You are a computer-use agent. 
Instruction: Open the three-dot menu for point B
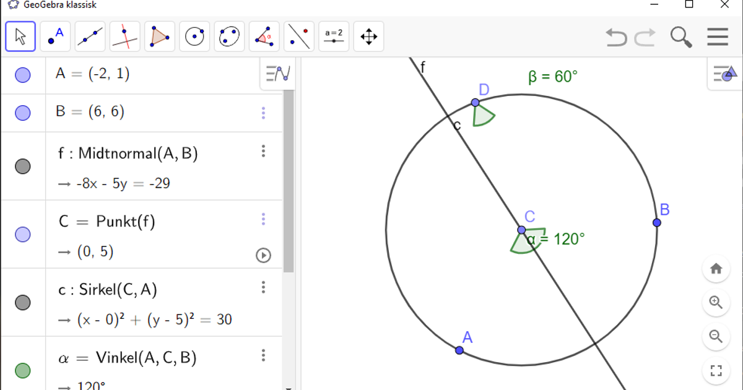263,113
